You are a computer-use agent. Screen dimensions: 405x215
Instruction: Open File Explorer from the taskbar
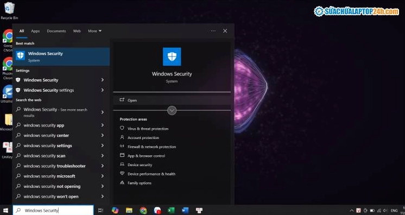click(129, 210)
